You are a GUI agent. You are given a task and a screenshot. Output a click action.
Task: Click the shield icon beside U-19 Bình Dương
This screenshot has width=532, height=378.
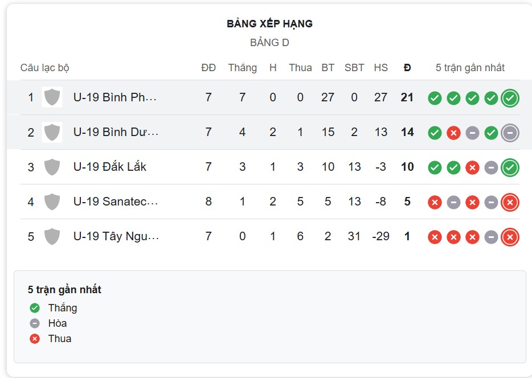coord(52,133)
